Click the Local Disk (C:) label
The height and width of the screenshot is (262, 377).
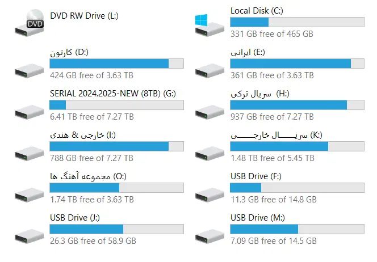coord(257,11)
